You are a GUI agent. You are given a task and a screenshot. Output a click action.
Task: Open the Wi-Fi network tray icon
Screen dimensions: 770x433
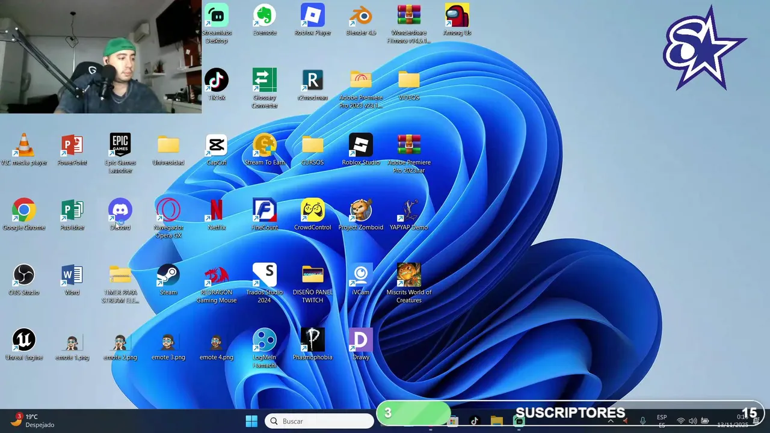pos(681,421)
